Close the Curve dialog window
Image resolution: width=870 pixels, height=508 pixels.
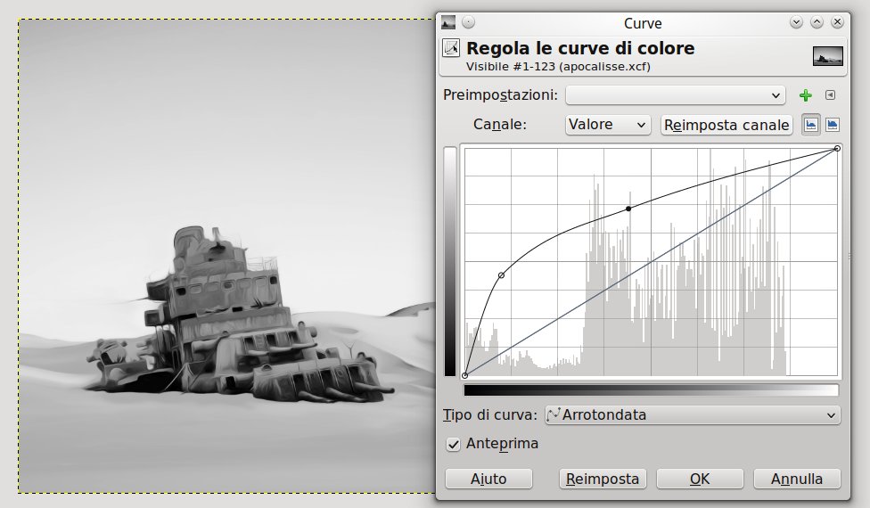pos(837,22)
